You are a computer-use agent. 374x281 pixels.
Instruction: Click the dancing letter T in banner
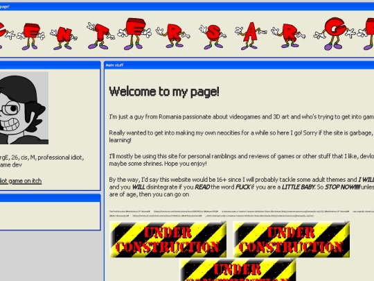pos(100,35)
